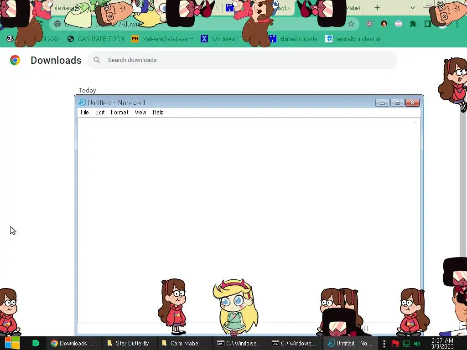Open the clock showing 2:37 AM
The image size is (467, 350).
click(442, 344)
